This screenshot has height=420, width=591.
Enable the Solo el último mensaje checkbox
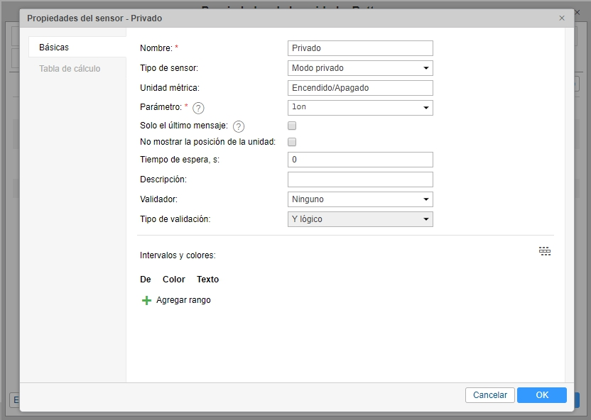click(291, 126)
